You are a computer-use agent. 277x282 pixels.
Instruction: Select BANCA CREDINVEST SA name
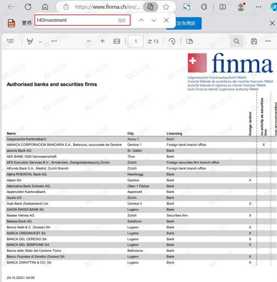[26, 233]
